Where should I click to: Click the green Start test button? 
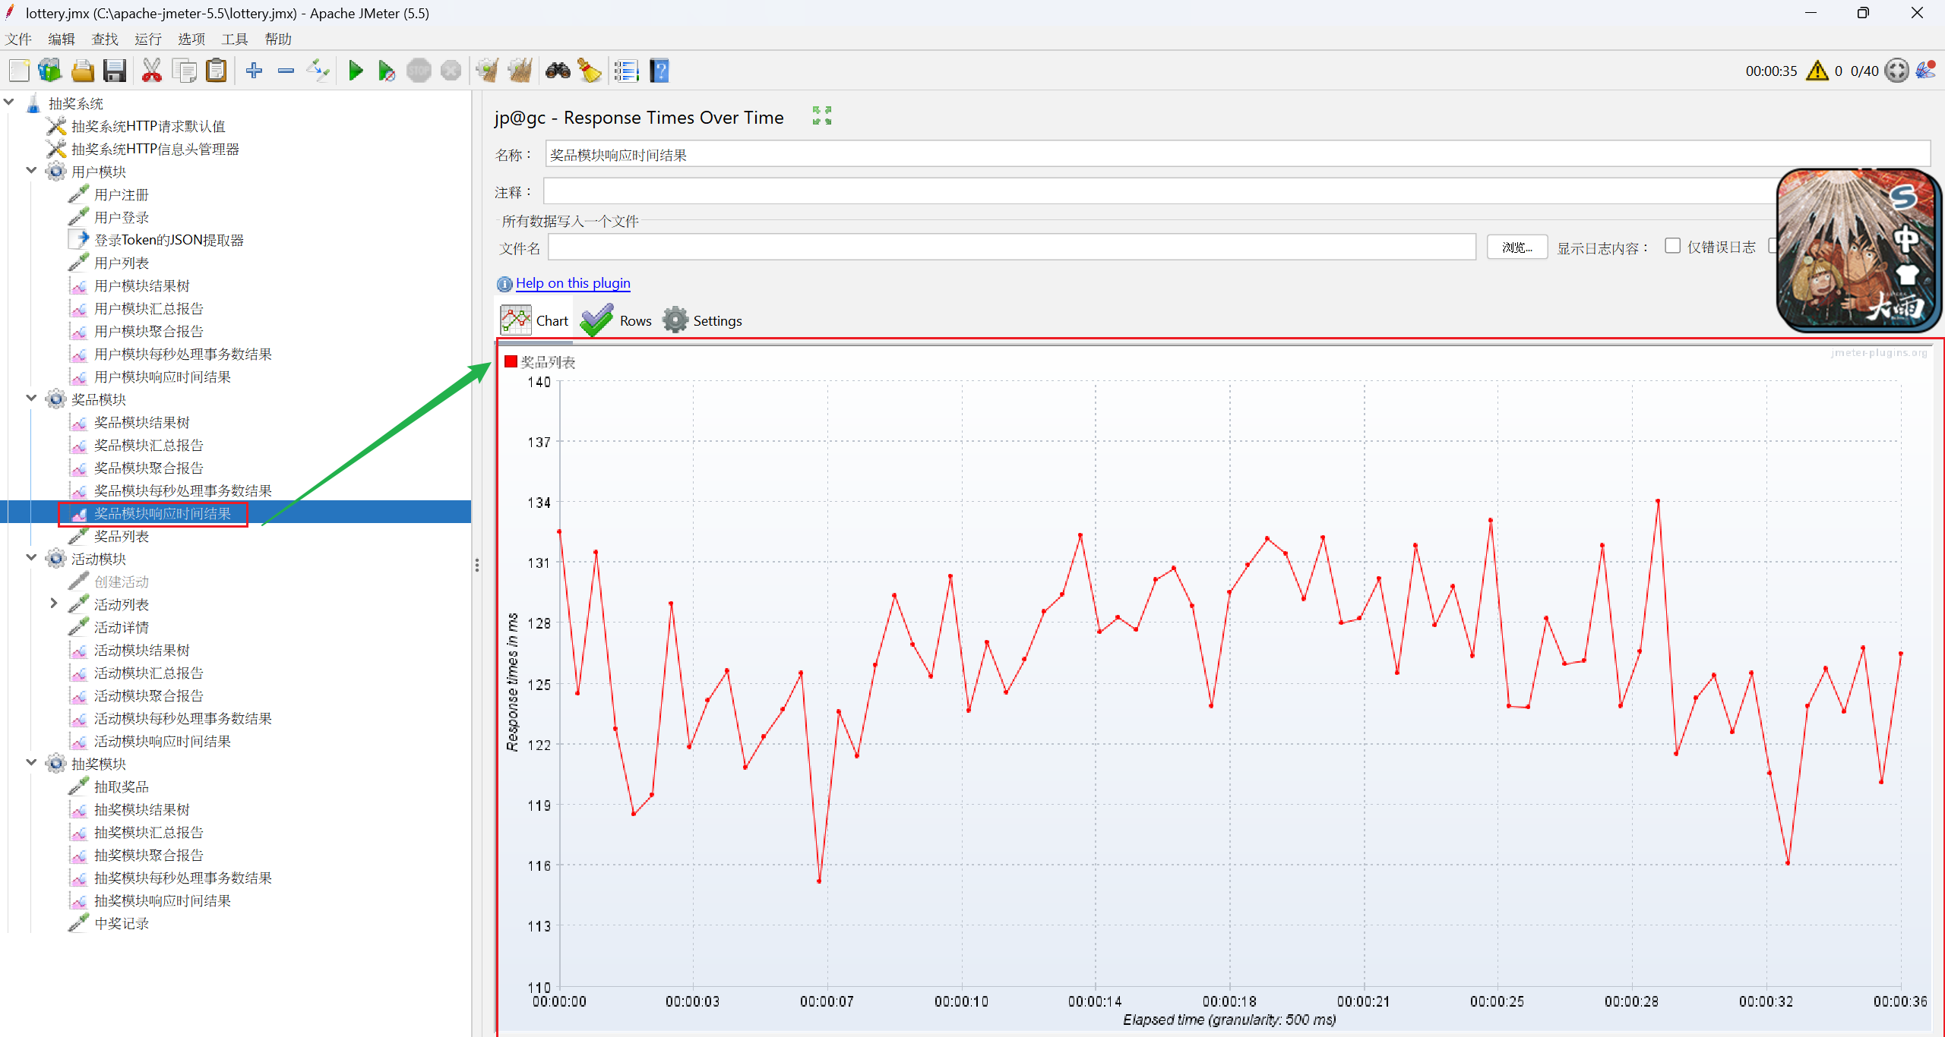click(355, 71)
